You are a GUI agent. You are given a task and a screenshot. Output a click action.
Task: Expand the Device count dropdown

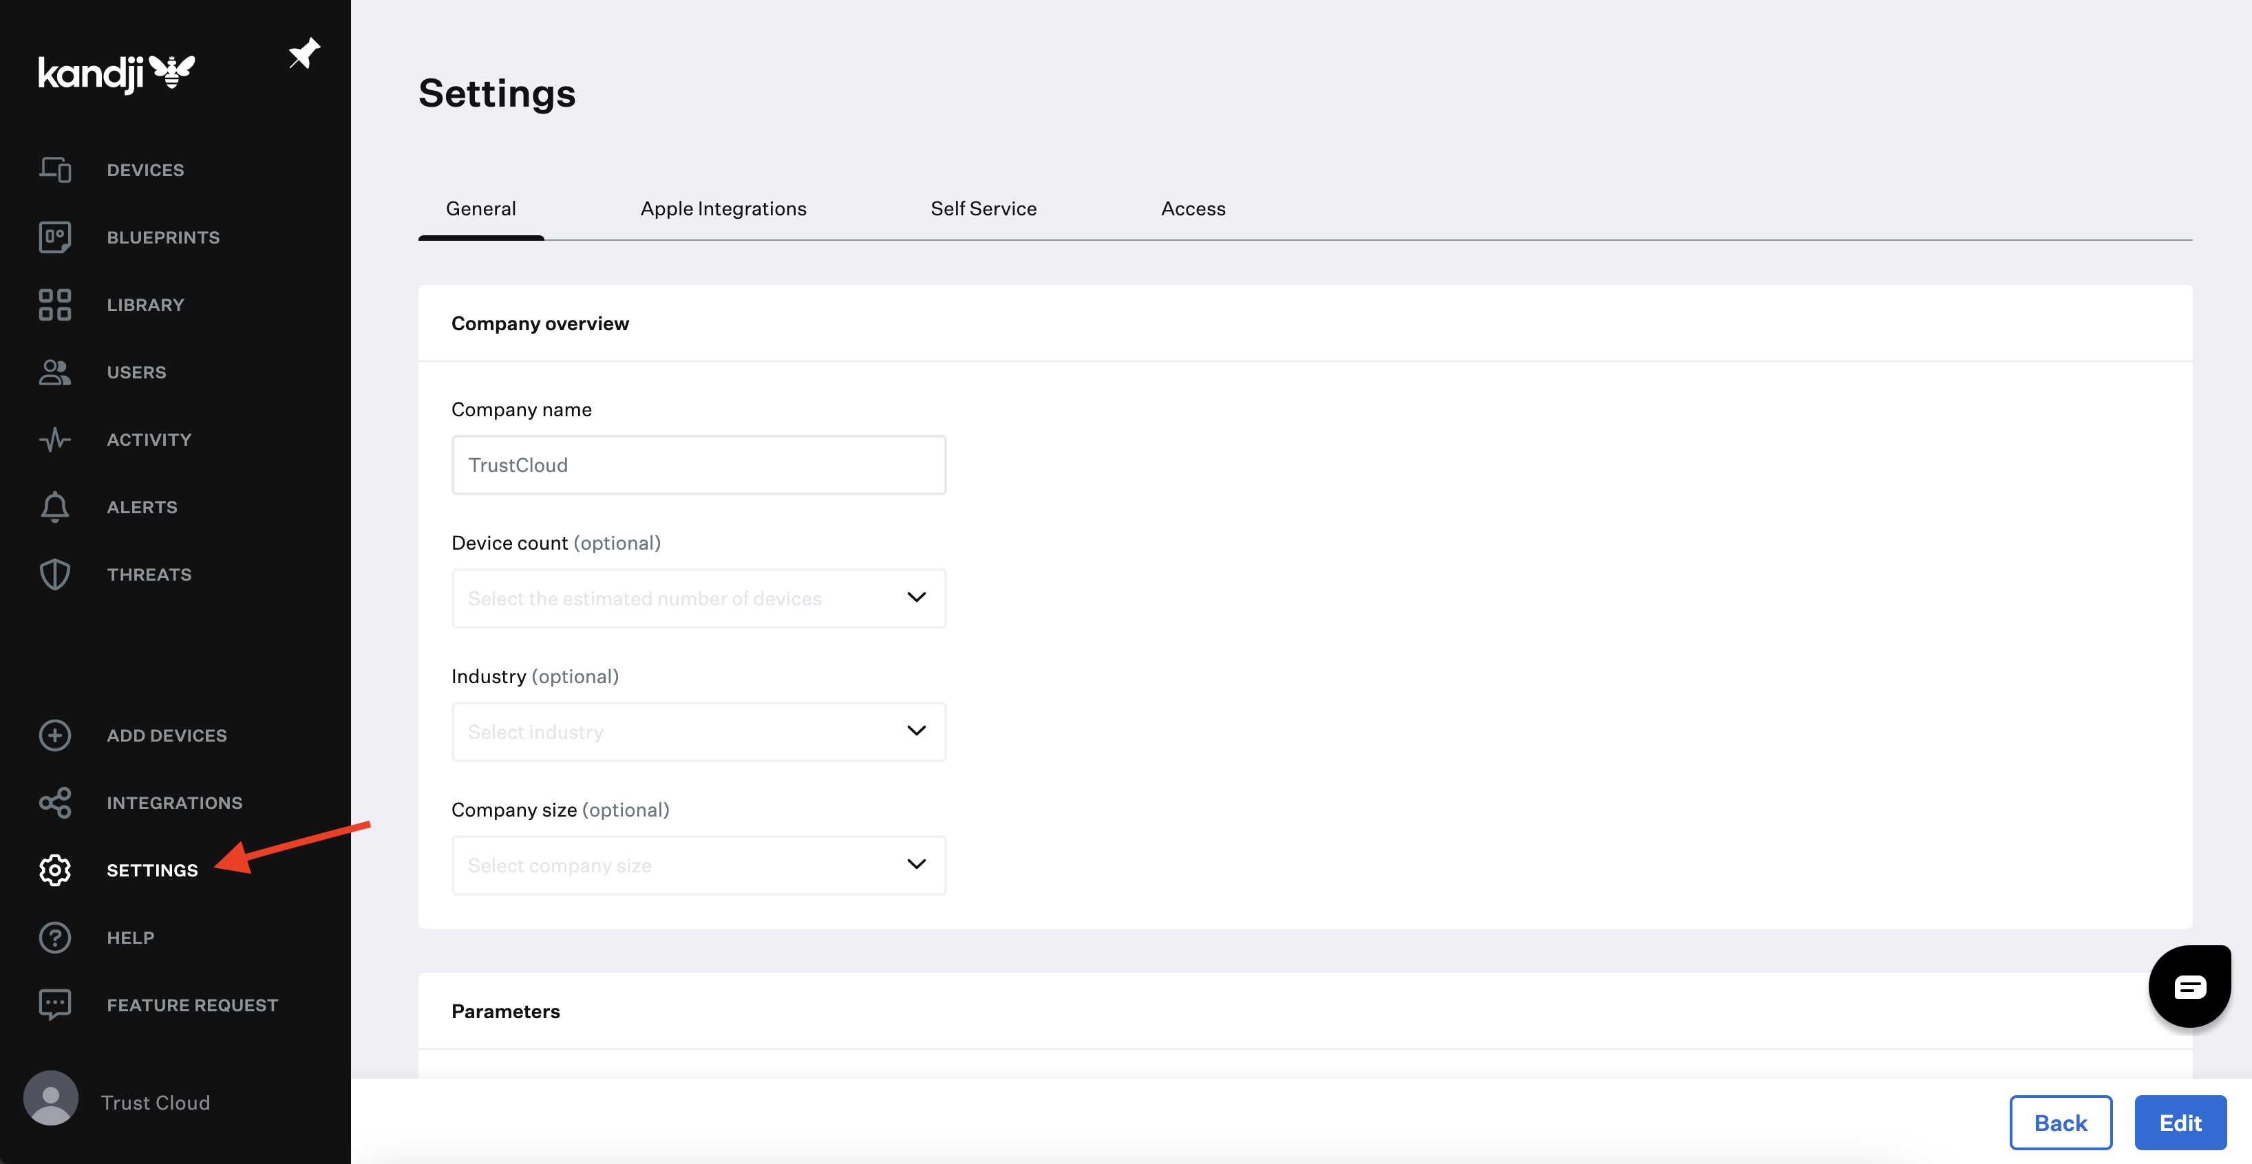click(x=698, y=599)
